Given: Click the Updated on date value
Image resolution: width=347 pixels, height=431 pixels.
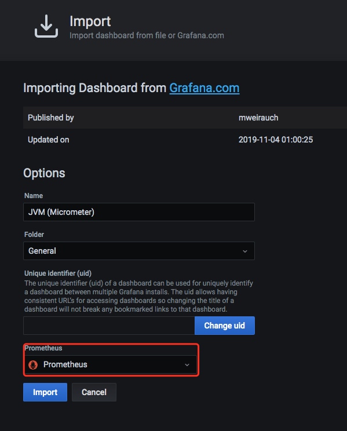Looking at the screenshot, I should tap(276, 140).
